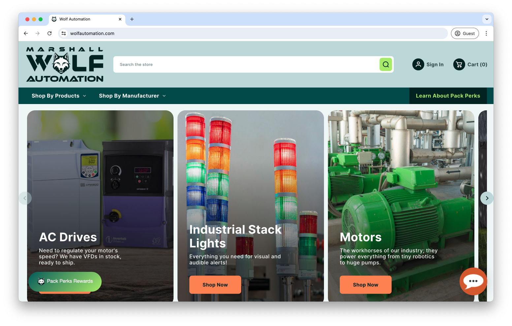Open the Pack Perks Rewards widget
Screen dimensions: 512x326
pyautogui.click(x=65, y=281)
